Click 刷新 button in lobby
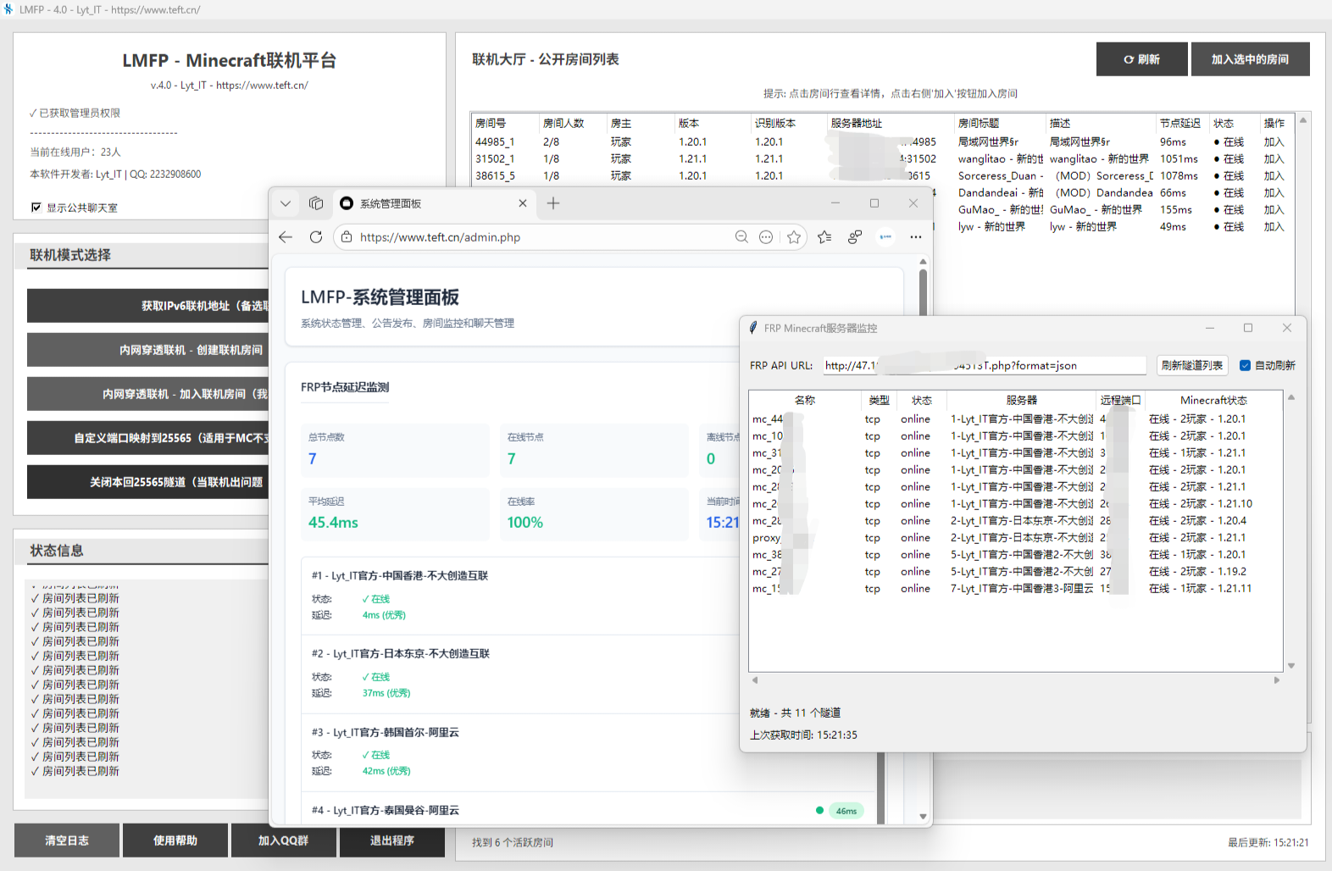1332x871 pixels. [x=1141, y=59]
